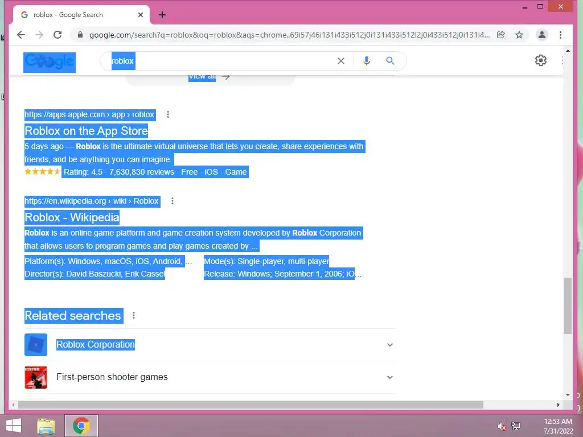Click the browser forward arrow
The width and height of the screenshot is (583, 437).
coord(39,35)
